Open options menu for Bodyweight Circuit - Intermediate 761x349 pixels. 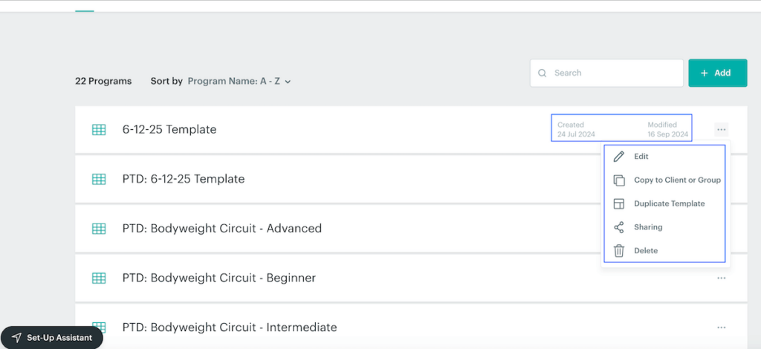click(x=721, y=327)
